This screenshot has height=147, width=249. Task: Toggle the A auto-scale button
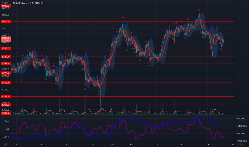click(242, 144)
